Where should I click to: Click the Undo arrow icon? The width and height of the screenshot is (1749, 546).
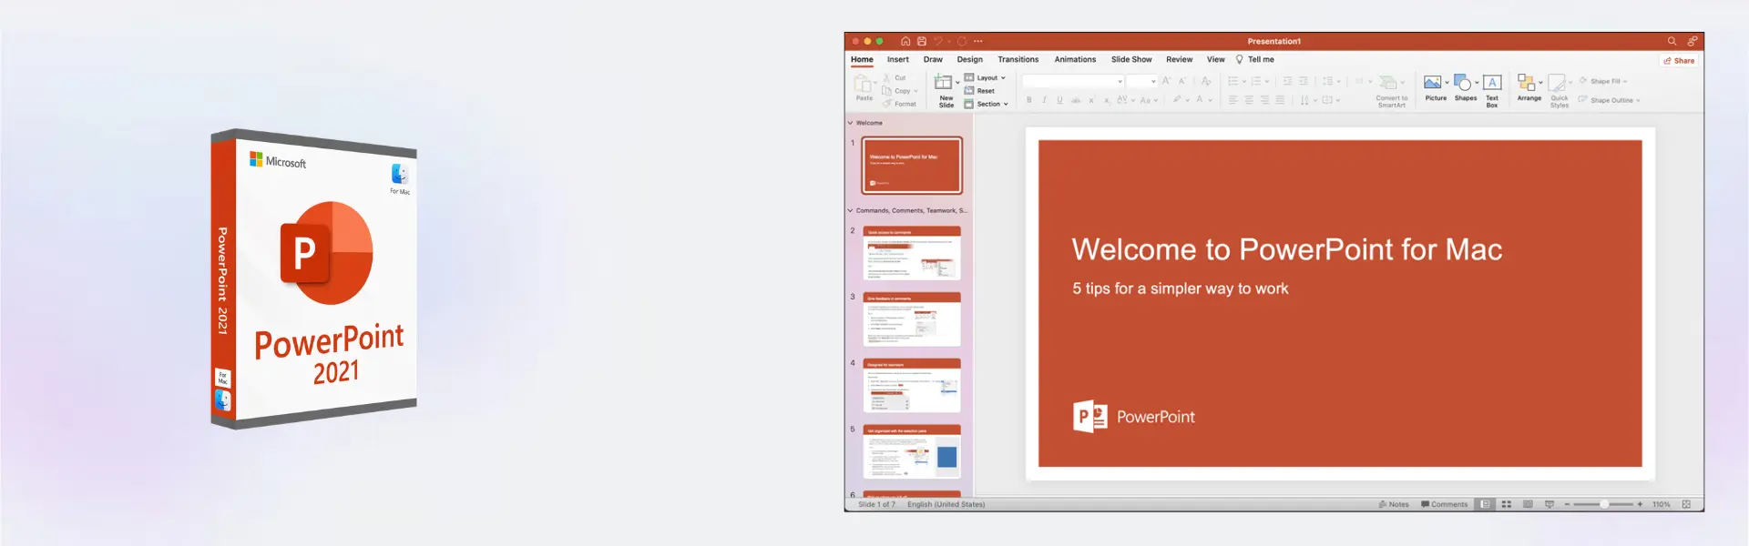937,41
